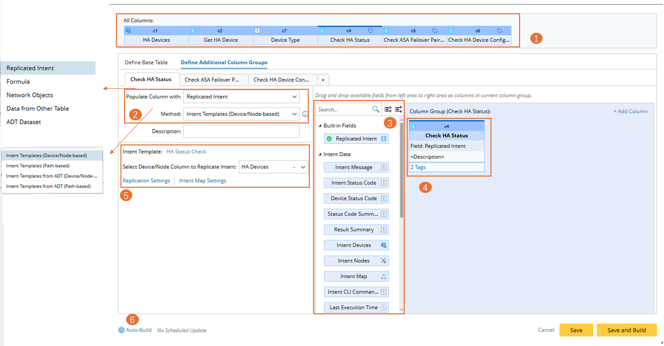Click the devices icon on Intent Devices field
This screenshot has width=664, height=346.
click(384, 245)
